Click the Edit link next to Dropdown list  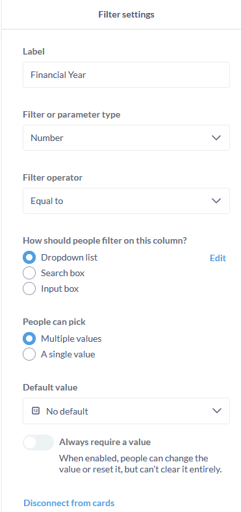click(x=218, y=258)
